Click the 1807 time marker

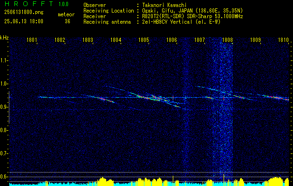pos(199,40)
